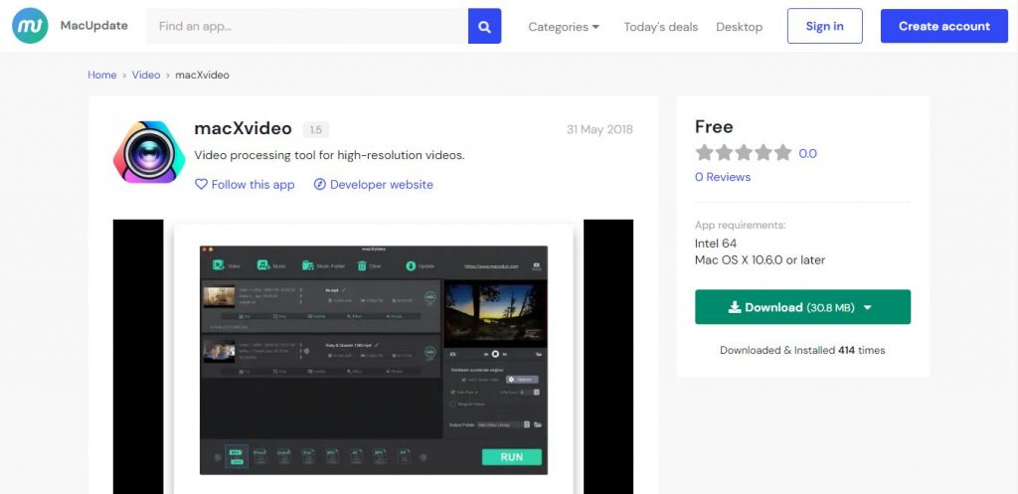
Task: Open Today's deals in navigation
Action: tap(660, 27)
